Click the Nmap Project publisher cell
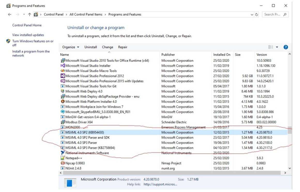The width and height of the screenshot is (300, 192). 171,163
